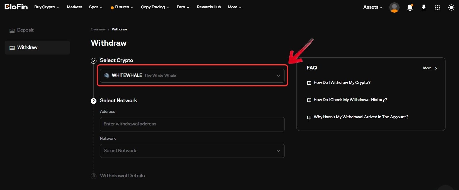
Task: Click the WHITEWHALE coin icon
Action: (106, 75)
